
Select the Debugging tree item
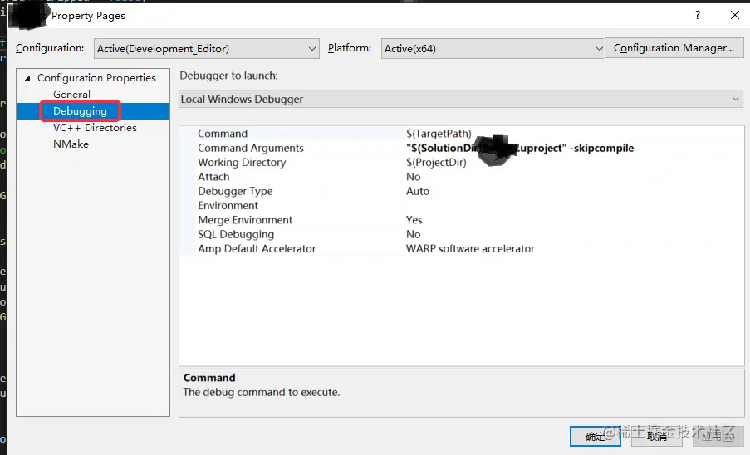click(80, 111)
